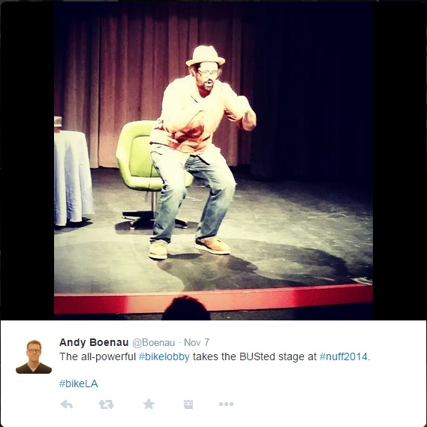Click the 'The all-powerful' tweet text
Viewport: 427px width, 427px height.
pyautogui.click(x=98, y=356)
